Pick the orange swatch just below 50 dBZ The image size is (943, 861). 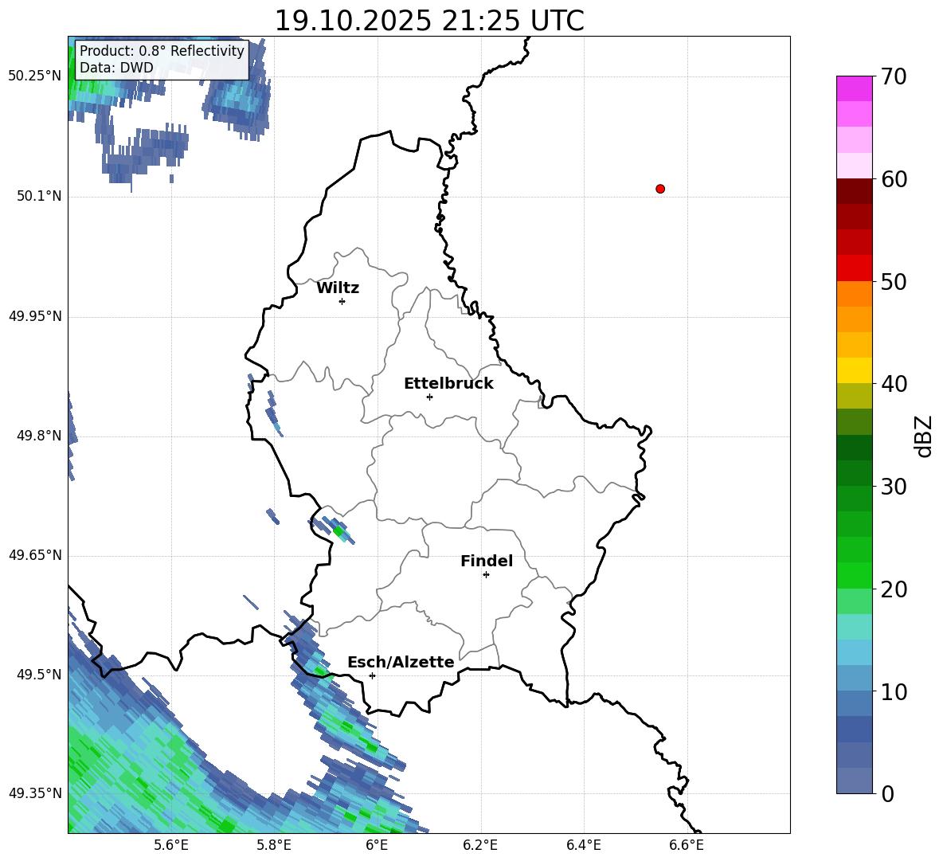pyautogui.click(x=854, y=294)
